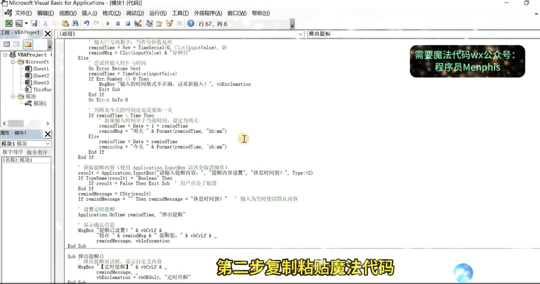
Task: Click the 'Application.OnTime remindTime' code line
Action: (131, 215)
